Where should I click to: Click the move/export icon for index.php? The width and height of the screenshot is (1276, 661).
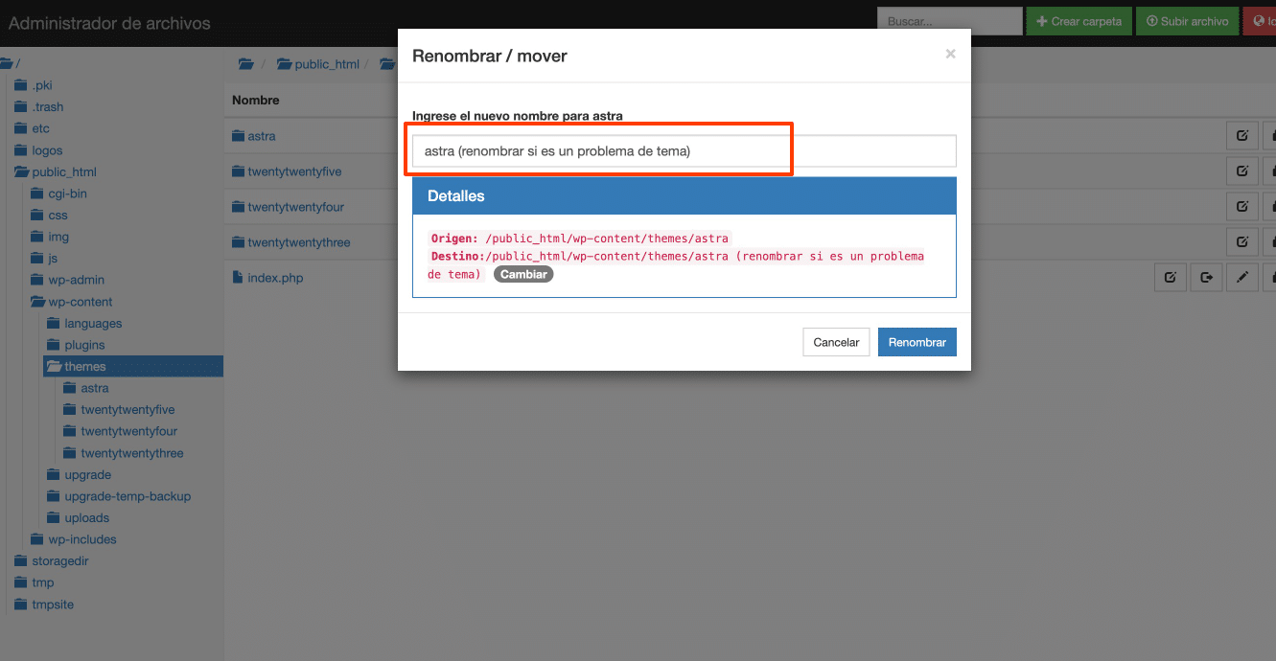click(1206, 278)
